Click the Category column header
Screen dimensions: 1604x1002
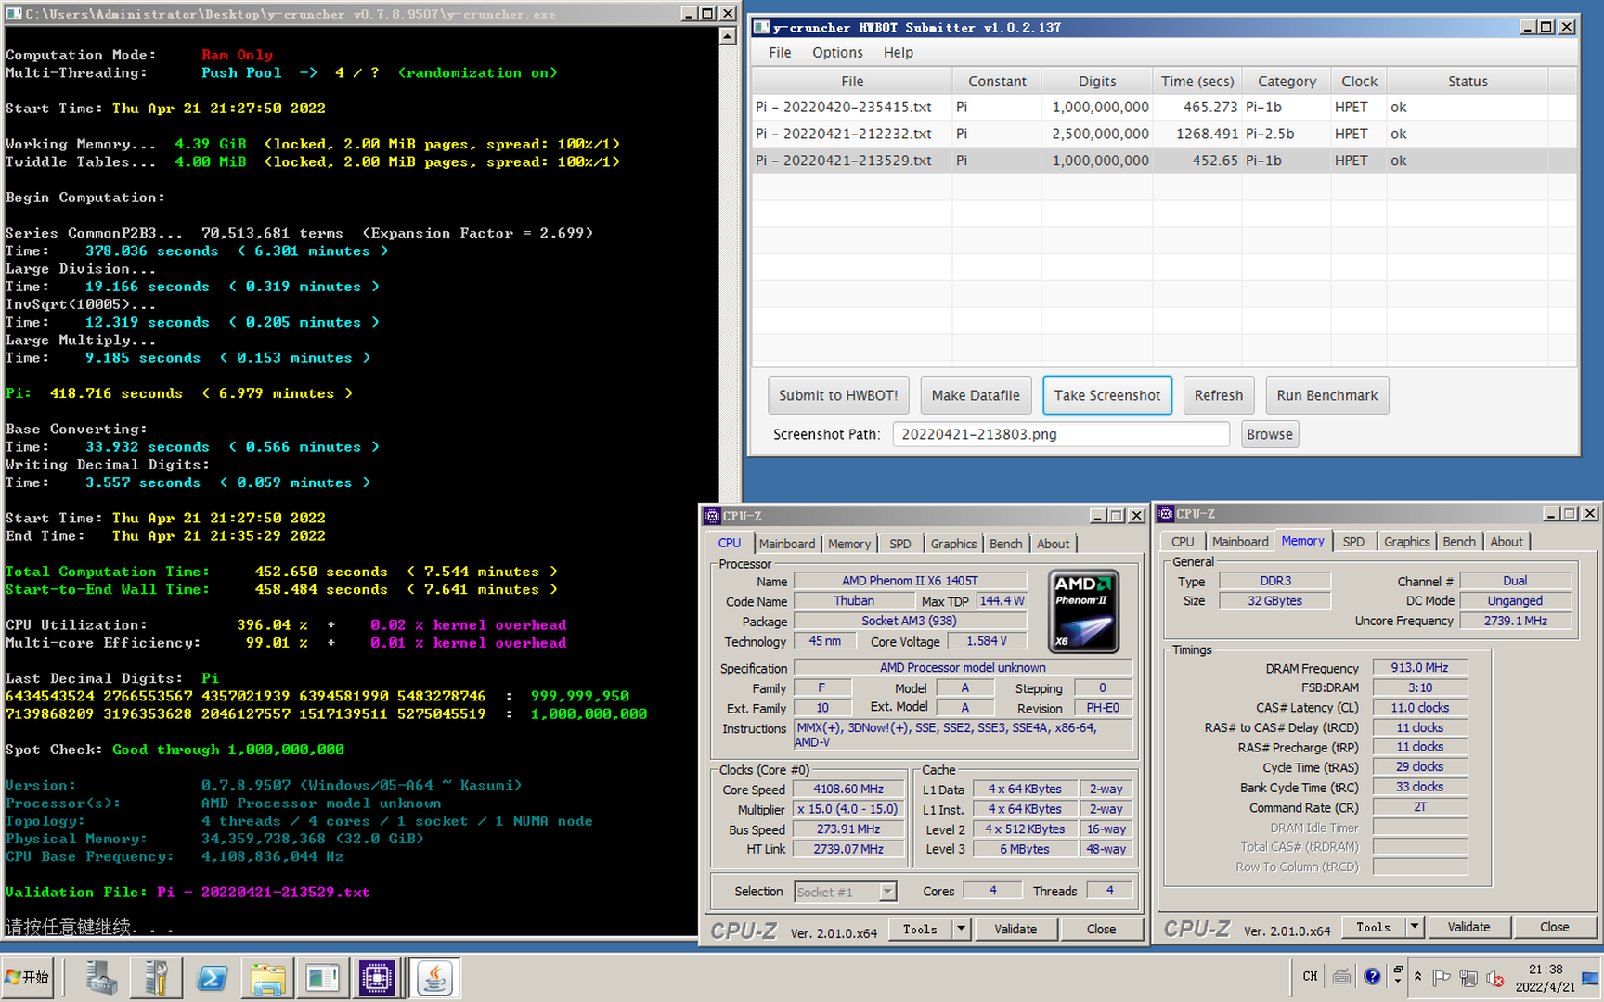(x=1287, y=82)
